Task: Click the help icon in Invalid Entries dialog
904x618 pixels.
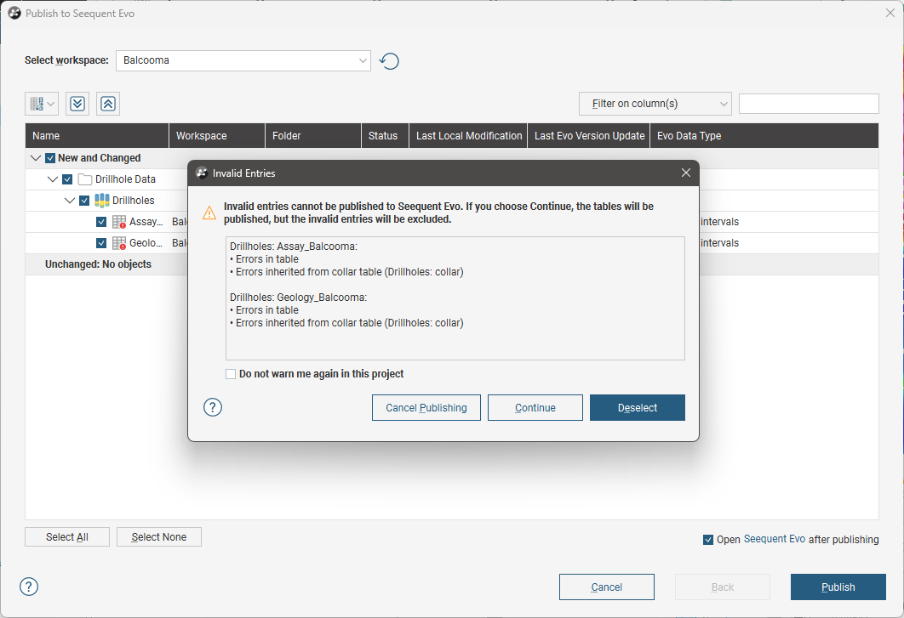Action: 213,407
